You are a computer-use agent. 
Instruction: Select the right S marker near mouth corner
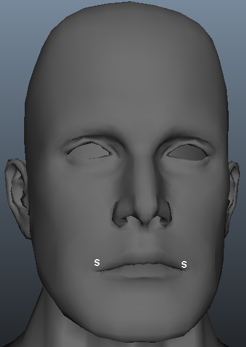pos(184,265)
